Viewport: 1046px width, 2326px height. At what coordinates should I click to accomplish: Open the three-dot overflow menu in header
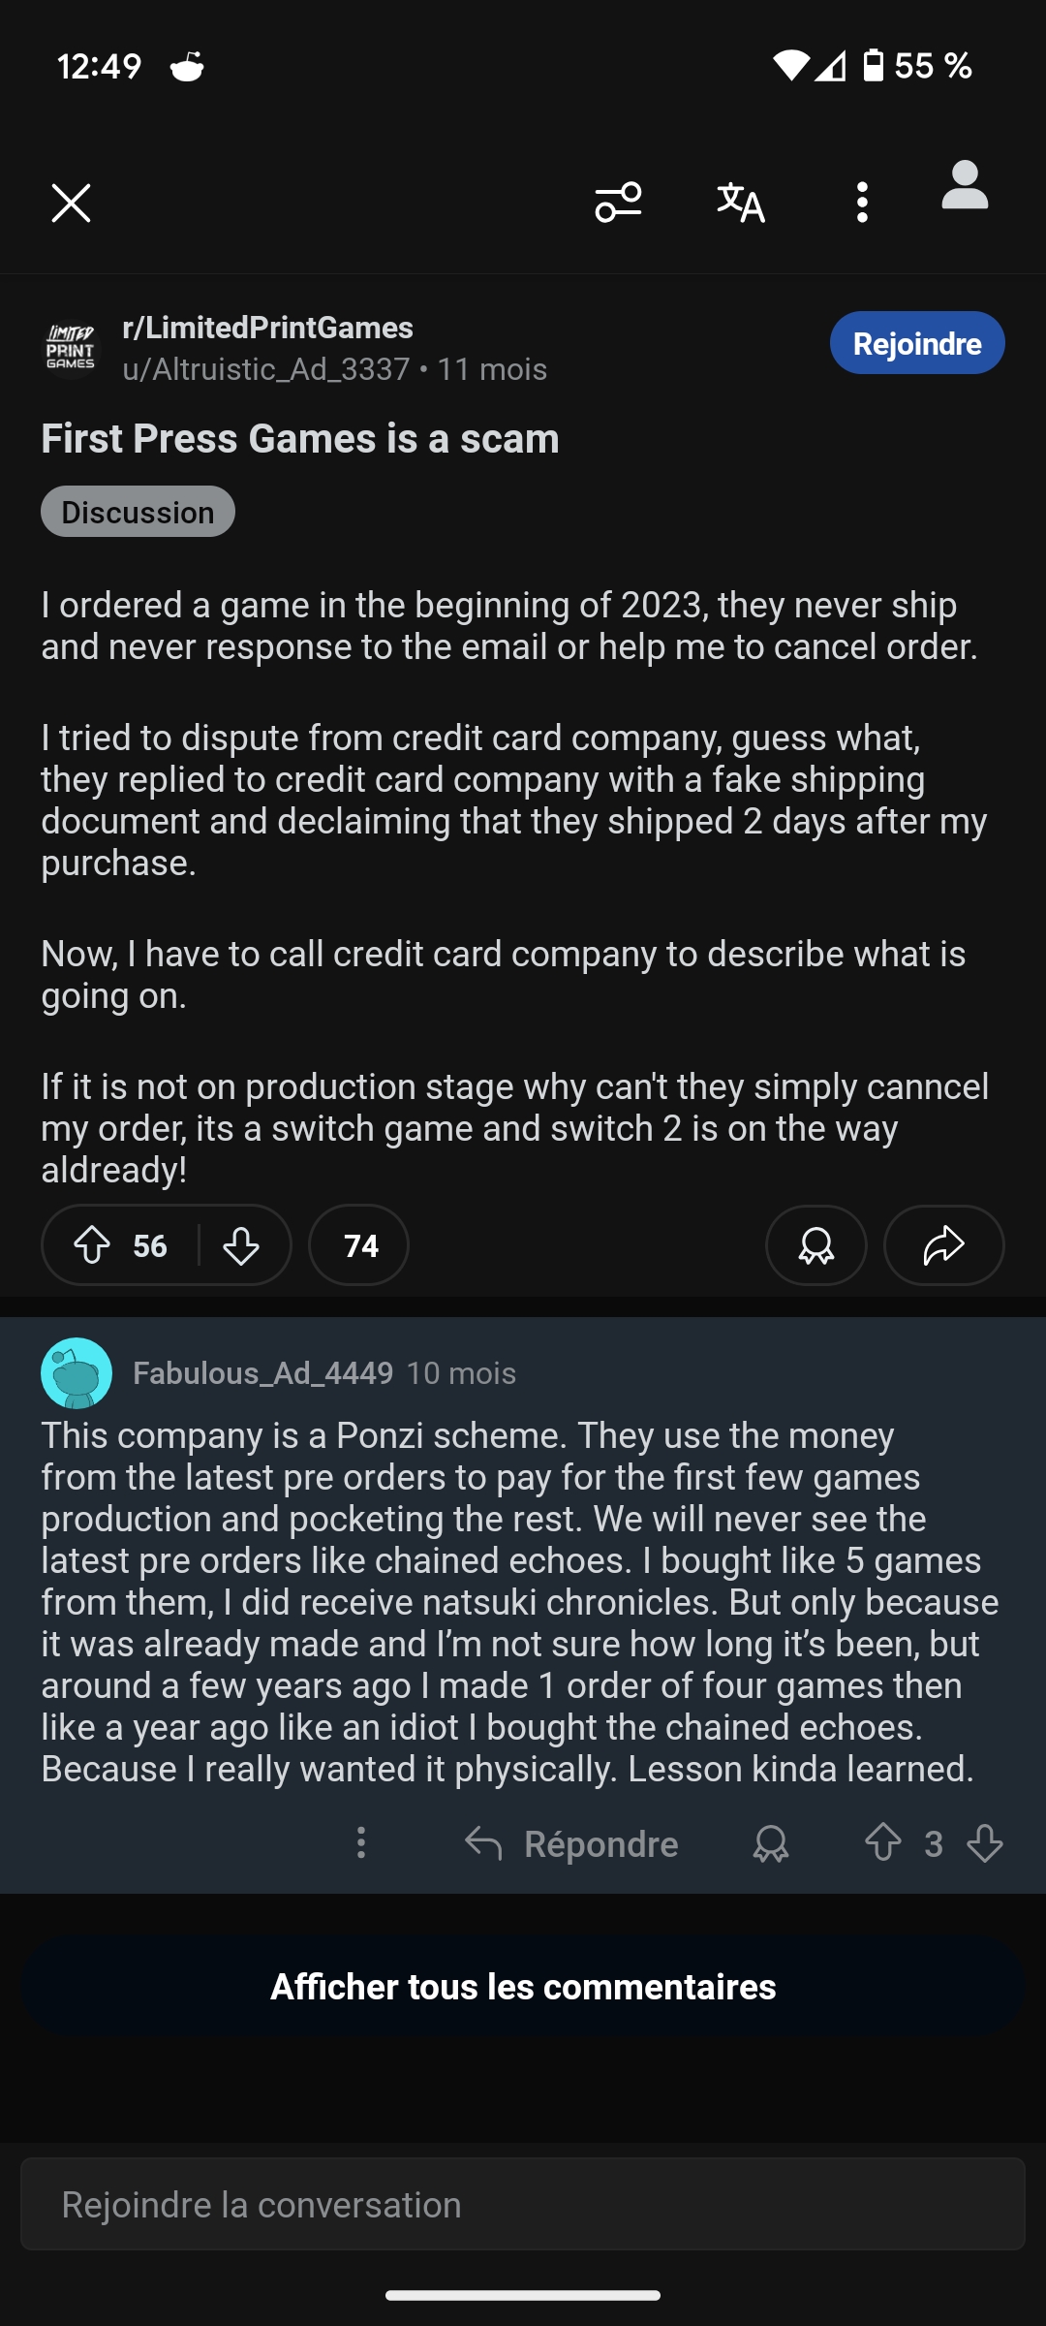[862, 203]
